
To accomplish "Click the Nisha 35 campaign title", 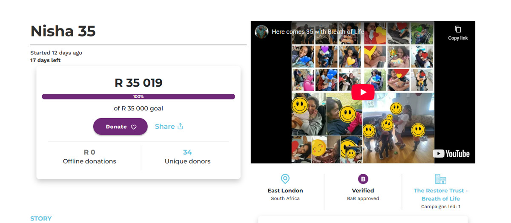I will 63,31.
